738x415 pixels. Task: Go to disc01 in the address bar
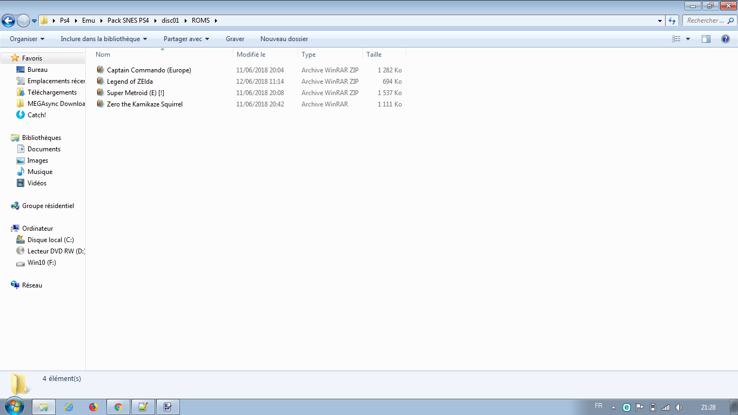[x=170, y=21]
